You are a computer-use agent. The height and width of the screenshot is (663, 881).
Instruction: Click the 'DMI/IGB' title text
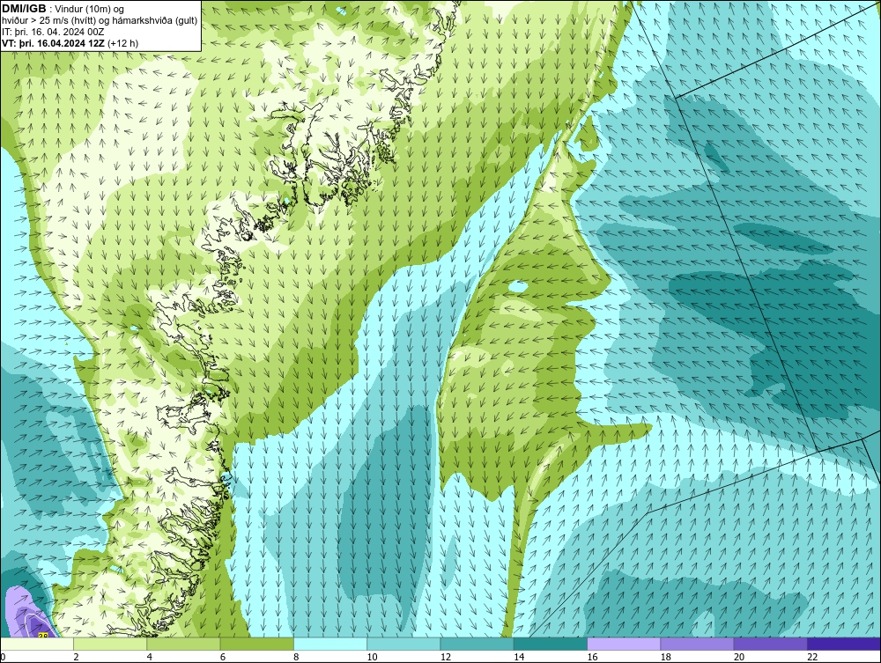point(24,9)
